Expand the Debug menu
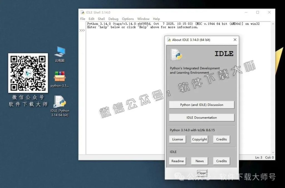 click(113, 19)
